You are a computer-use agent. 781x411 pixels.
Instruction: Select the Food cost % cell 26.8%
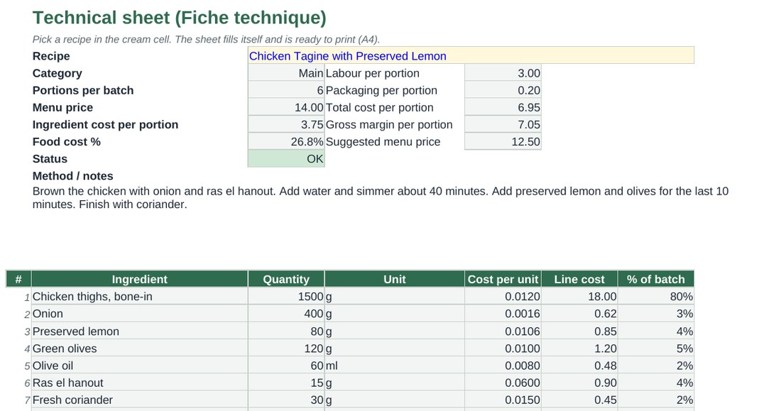286,141
